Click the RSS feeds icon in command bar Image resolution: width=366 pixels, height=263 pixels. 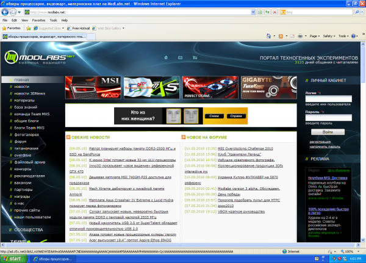281,36
